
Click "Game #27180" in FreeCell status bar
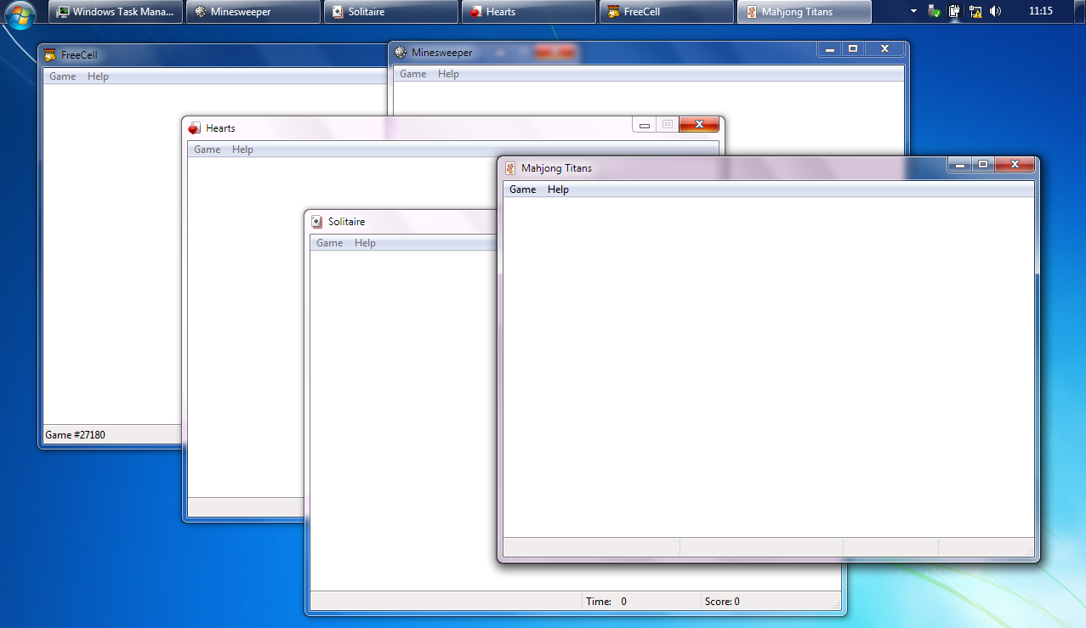(75, 435)
